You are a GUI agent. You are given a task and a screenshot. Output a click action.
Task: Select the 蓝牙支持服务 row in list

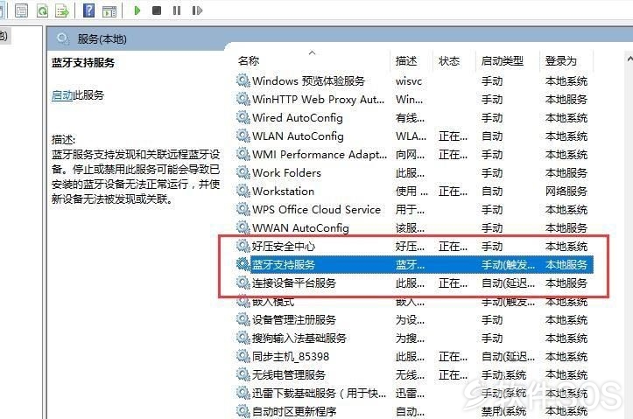click(x=414, y=264)
